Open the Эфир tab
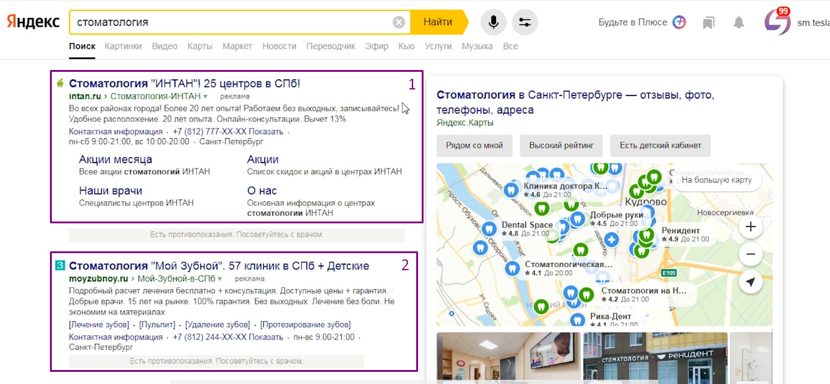The image size is (830, 384). (x=377, y=46)
